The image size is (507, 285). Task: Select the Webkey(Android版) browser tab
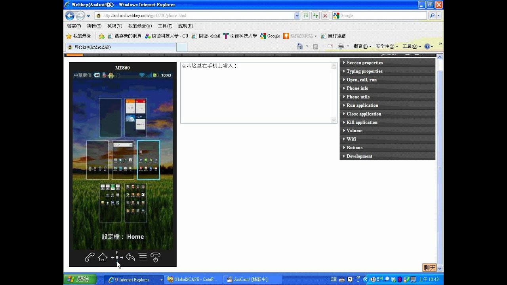tap(120, 47)
